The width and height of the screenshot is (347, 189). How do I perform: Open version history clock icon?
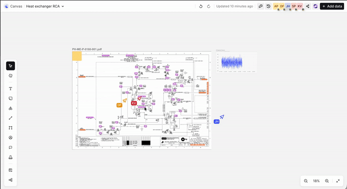point(268,6)
